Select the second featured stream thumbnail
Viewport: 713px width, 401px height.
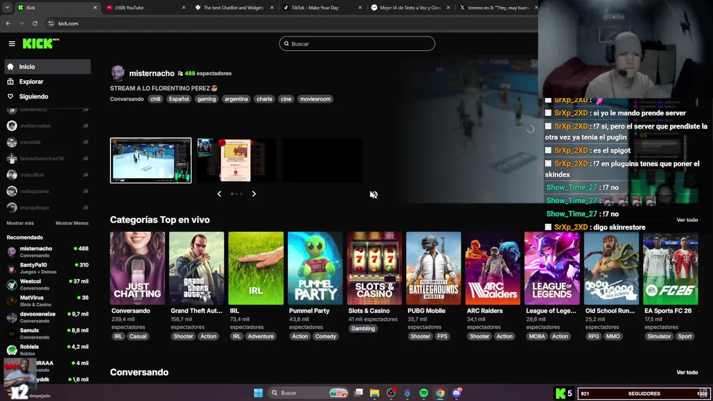236,160
